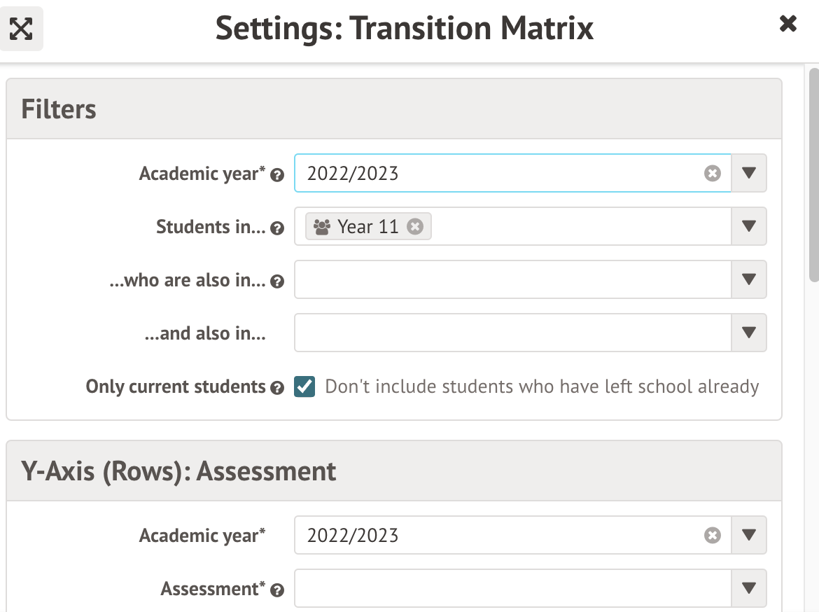
Task: Expand the Assessment dropdown arrow
Action: [749, 589]
